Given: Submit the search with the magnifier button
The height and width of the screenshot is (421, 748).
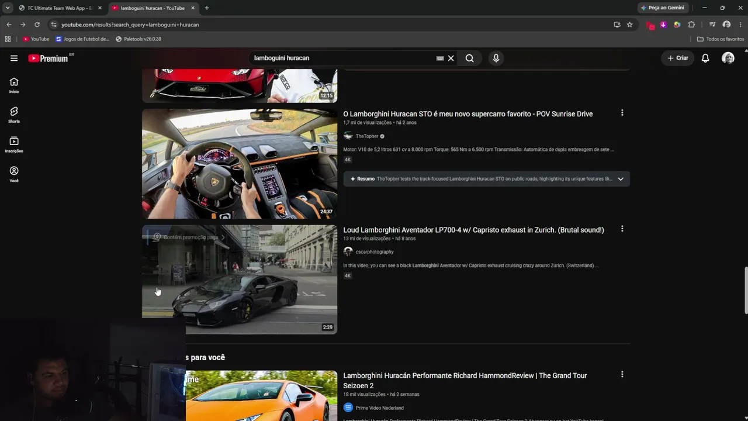Looking at the screenshot, I should (469, 58).
